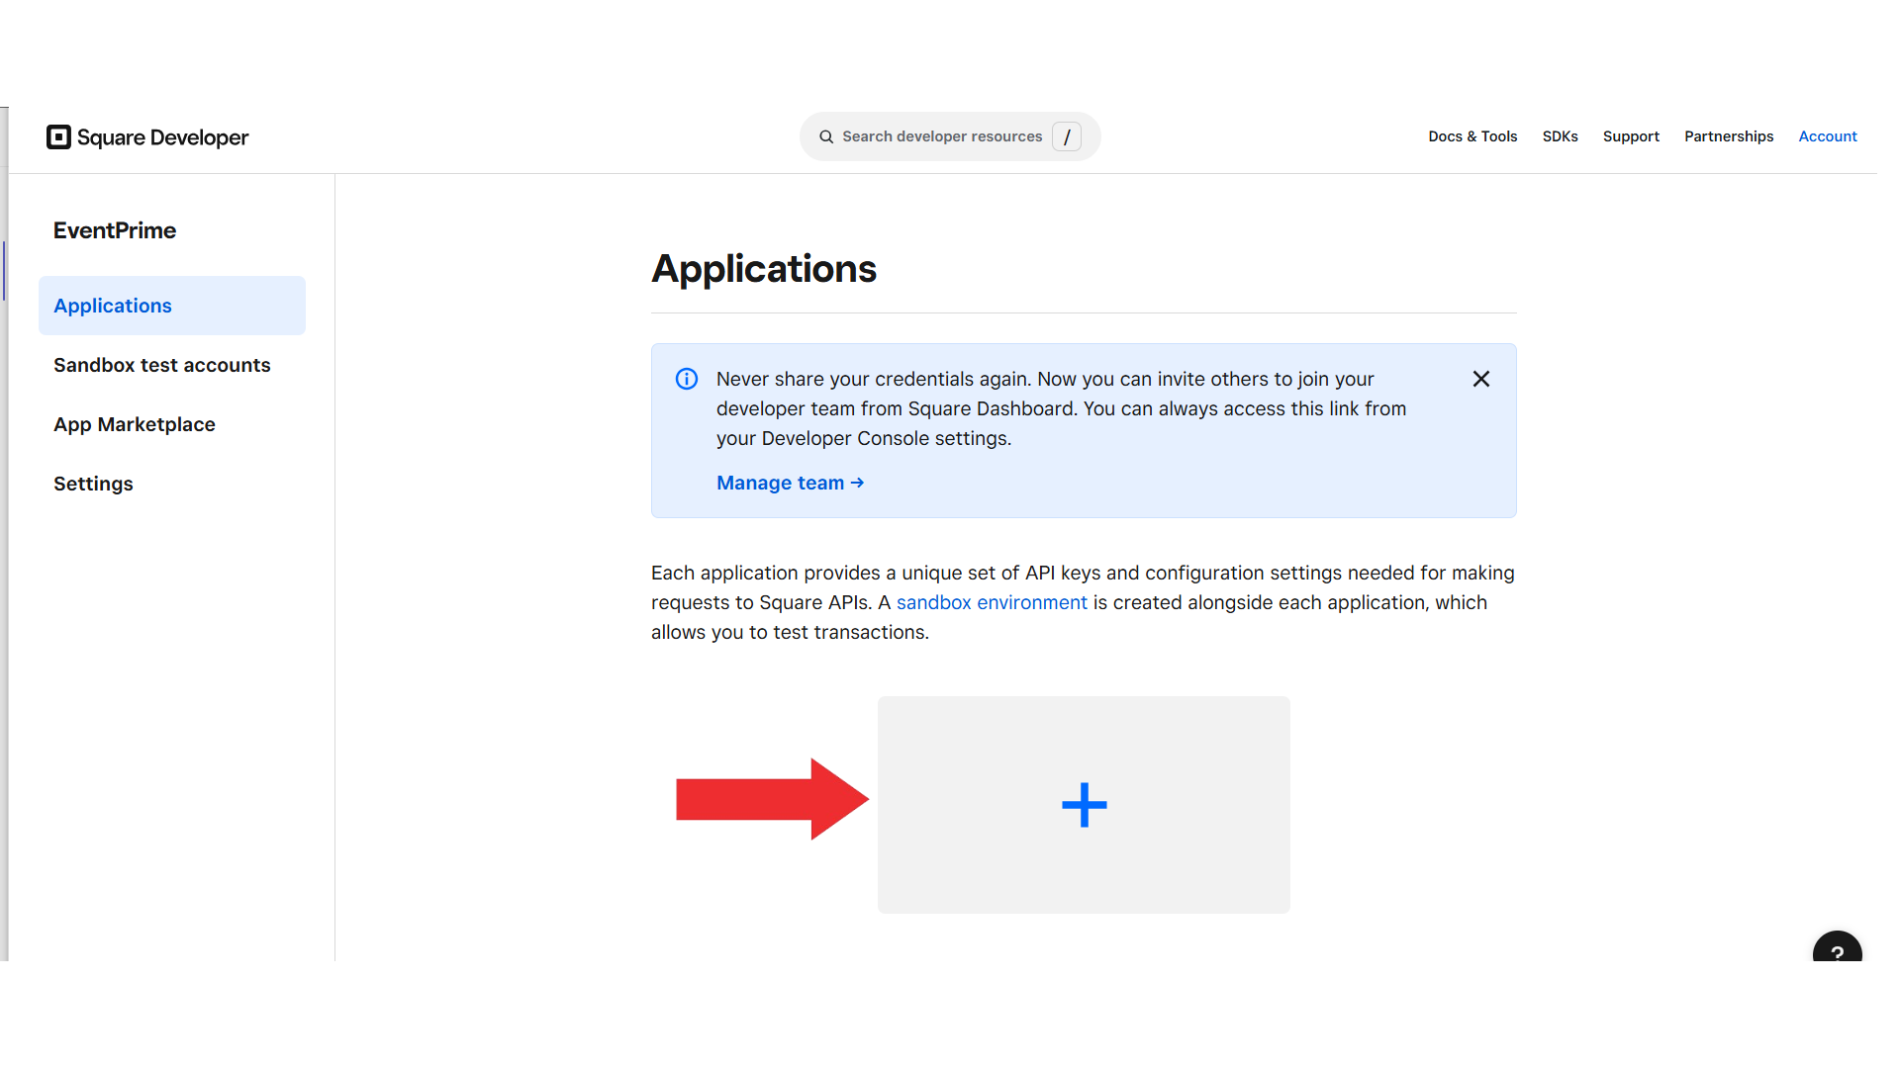Open the Docs & Tools menu

[1472, 136]
